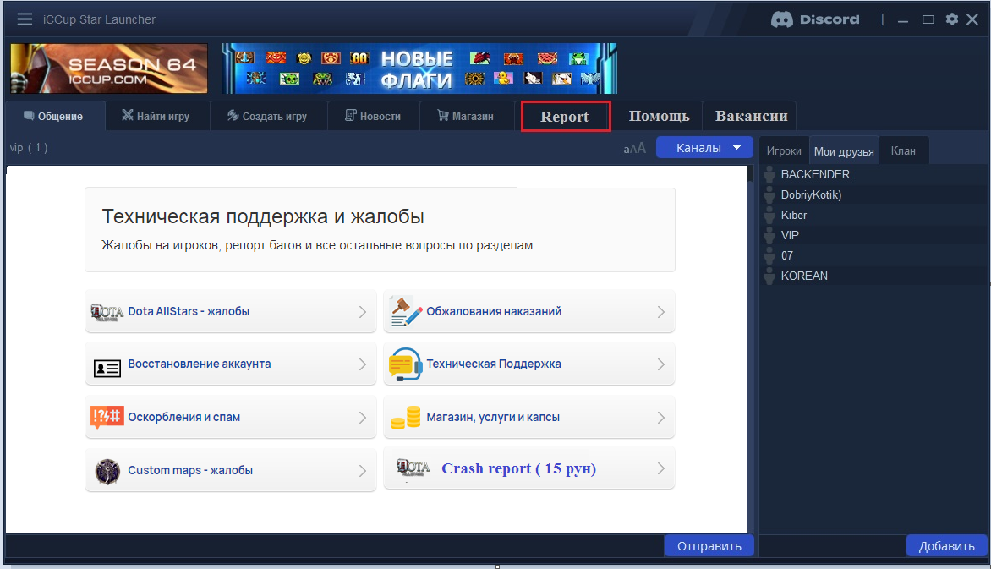The image size is (991, 569).
Task: Click the avatar icon beside BACKENDER
Action: tap(769, 174)
